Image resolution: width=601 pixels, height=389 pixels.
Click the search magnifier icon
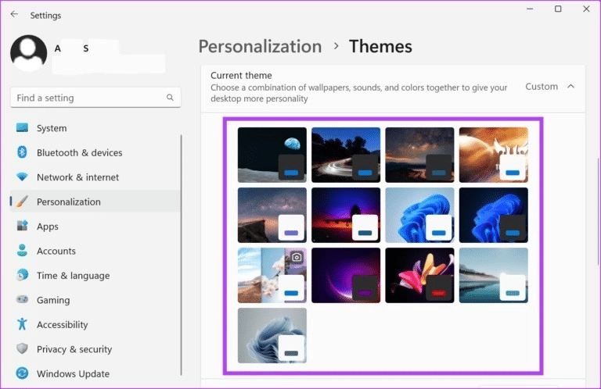(x=170, y=98)
